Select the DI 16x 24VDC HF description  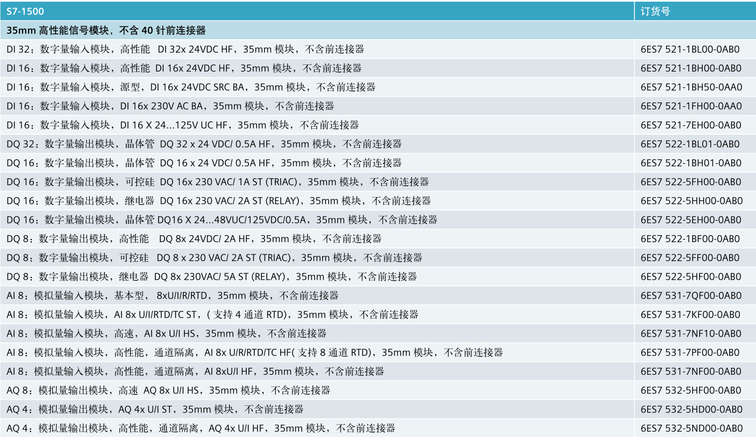(184, 68)
